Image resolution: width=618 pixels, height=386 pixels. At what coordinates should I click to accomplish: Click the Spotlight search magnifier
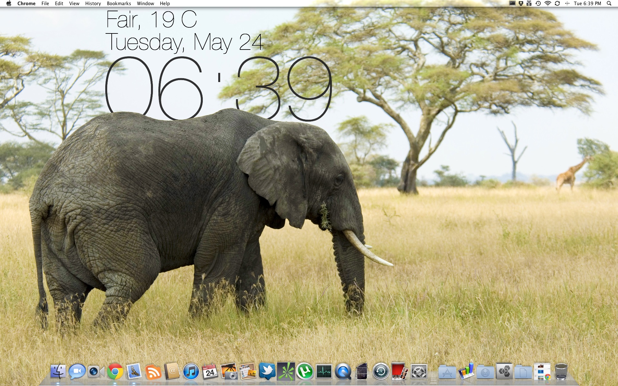[609, 4]
